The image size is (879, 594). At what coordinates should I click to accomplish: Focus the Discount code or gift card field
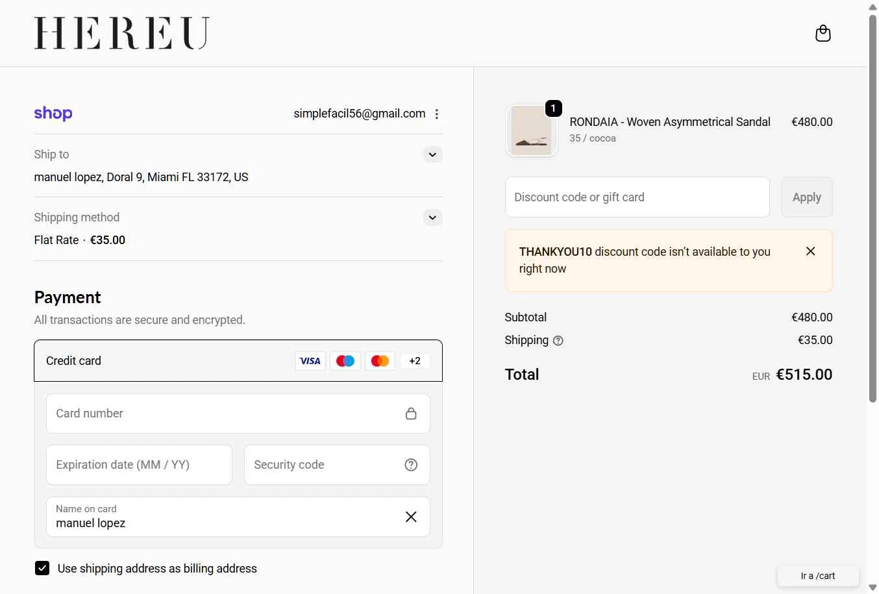638,197
